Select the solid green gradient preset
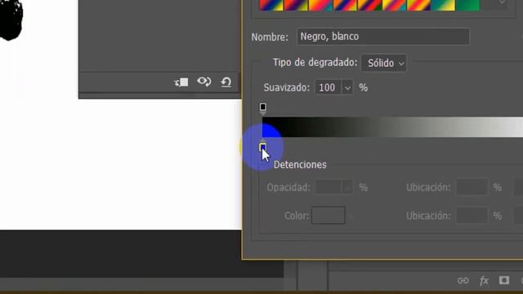The width and height of the screenshot is (523, 294). point(467,5)
